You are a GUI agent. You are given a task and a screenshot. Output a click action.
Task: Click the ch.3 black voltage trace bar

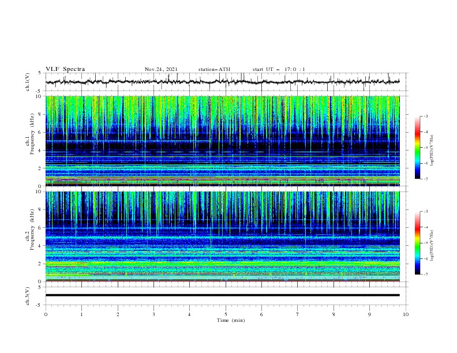point(222,295)
